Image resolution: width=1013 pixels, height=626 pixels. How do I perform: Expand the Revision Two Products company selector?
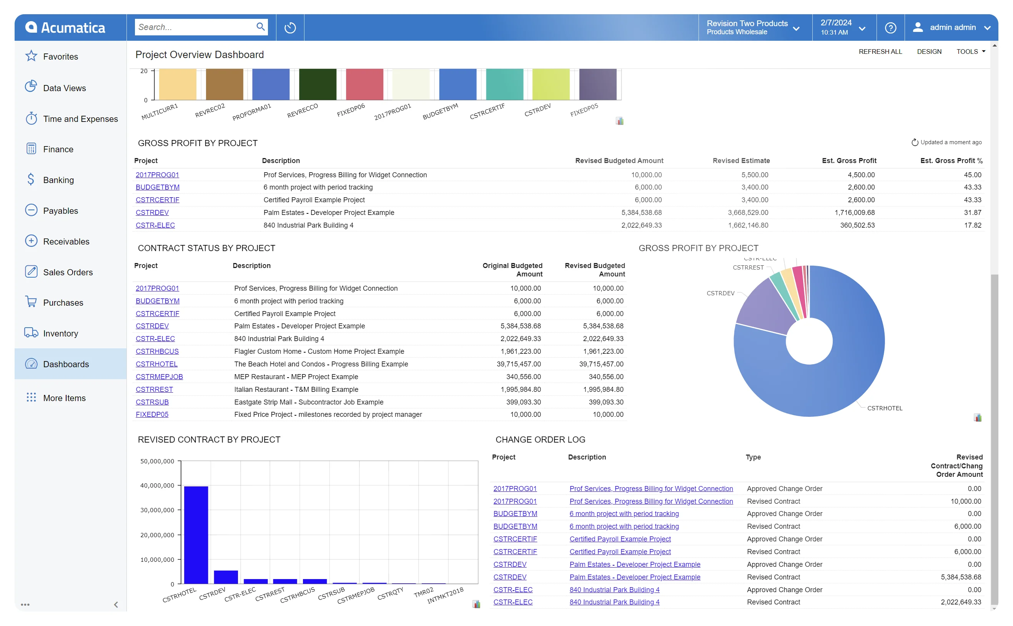pyautogui.click(x=796, y=28)
